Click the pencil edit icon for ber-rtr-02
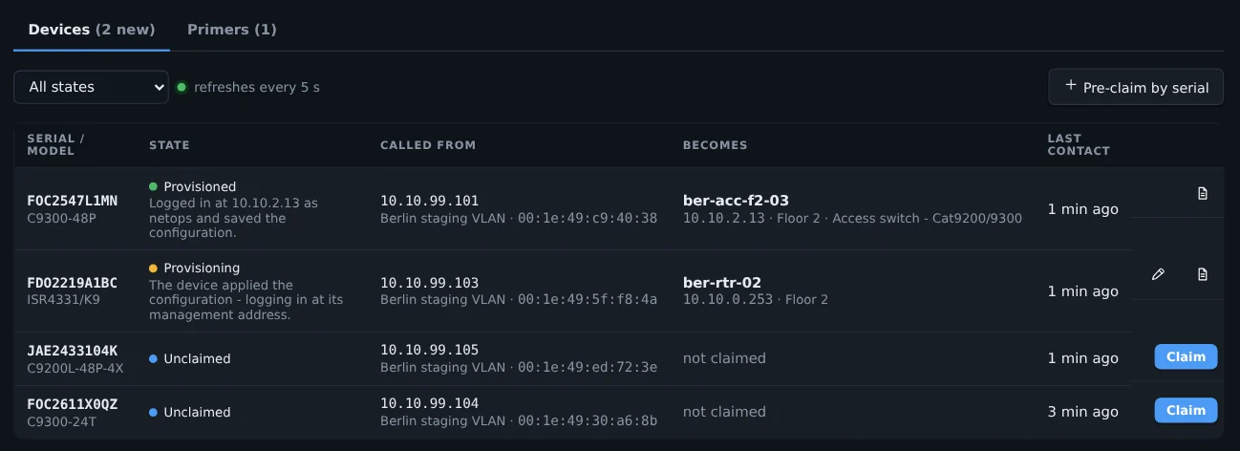 tap(1158, 274)
